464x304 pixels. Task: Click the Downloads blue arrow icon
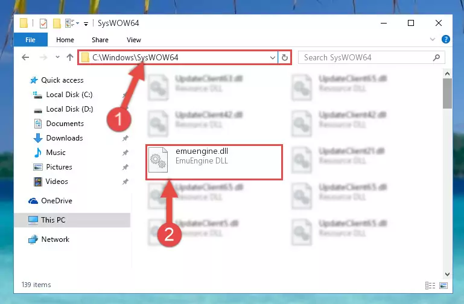point(38,138)
